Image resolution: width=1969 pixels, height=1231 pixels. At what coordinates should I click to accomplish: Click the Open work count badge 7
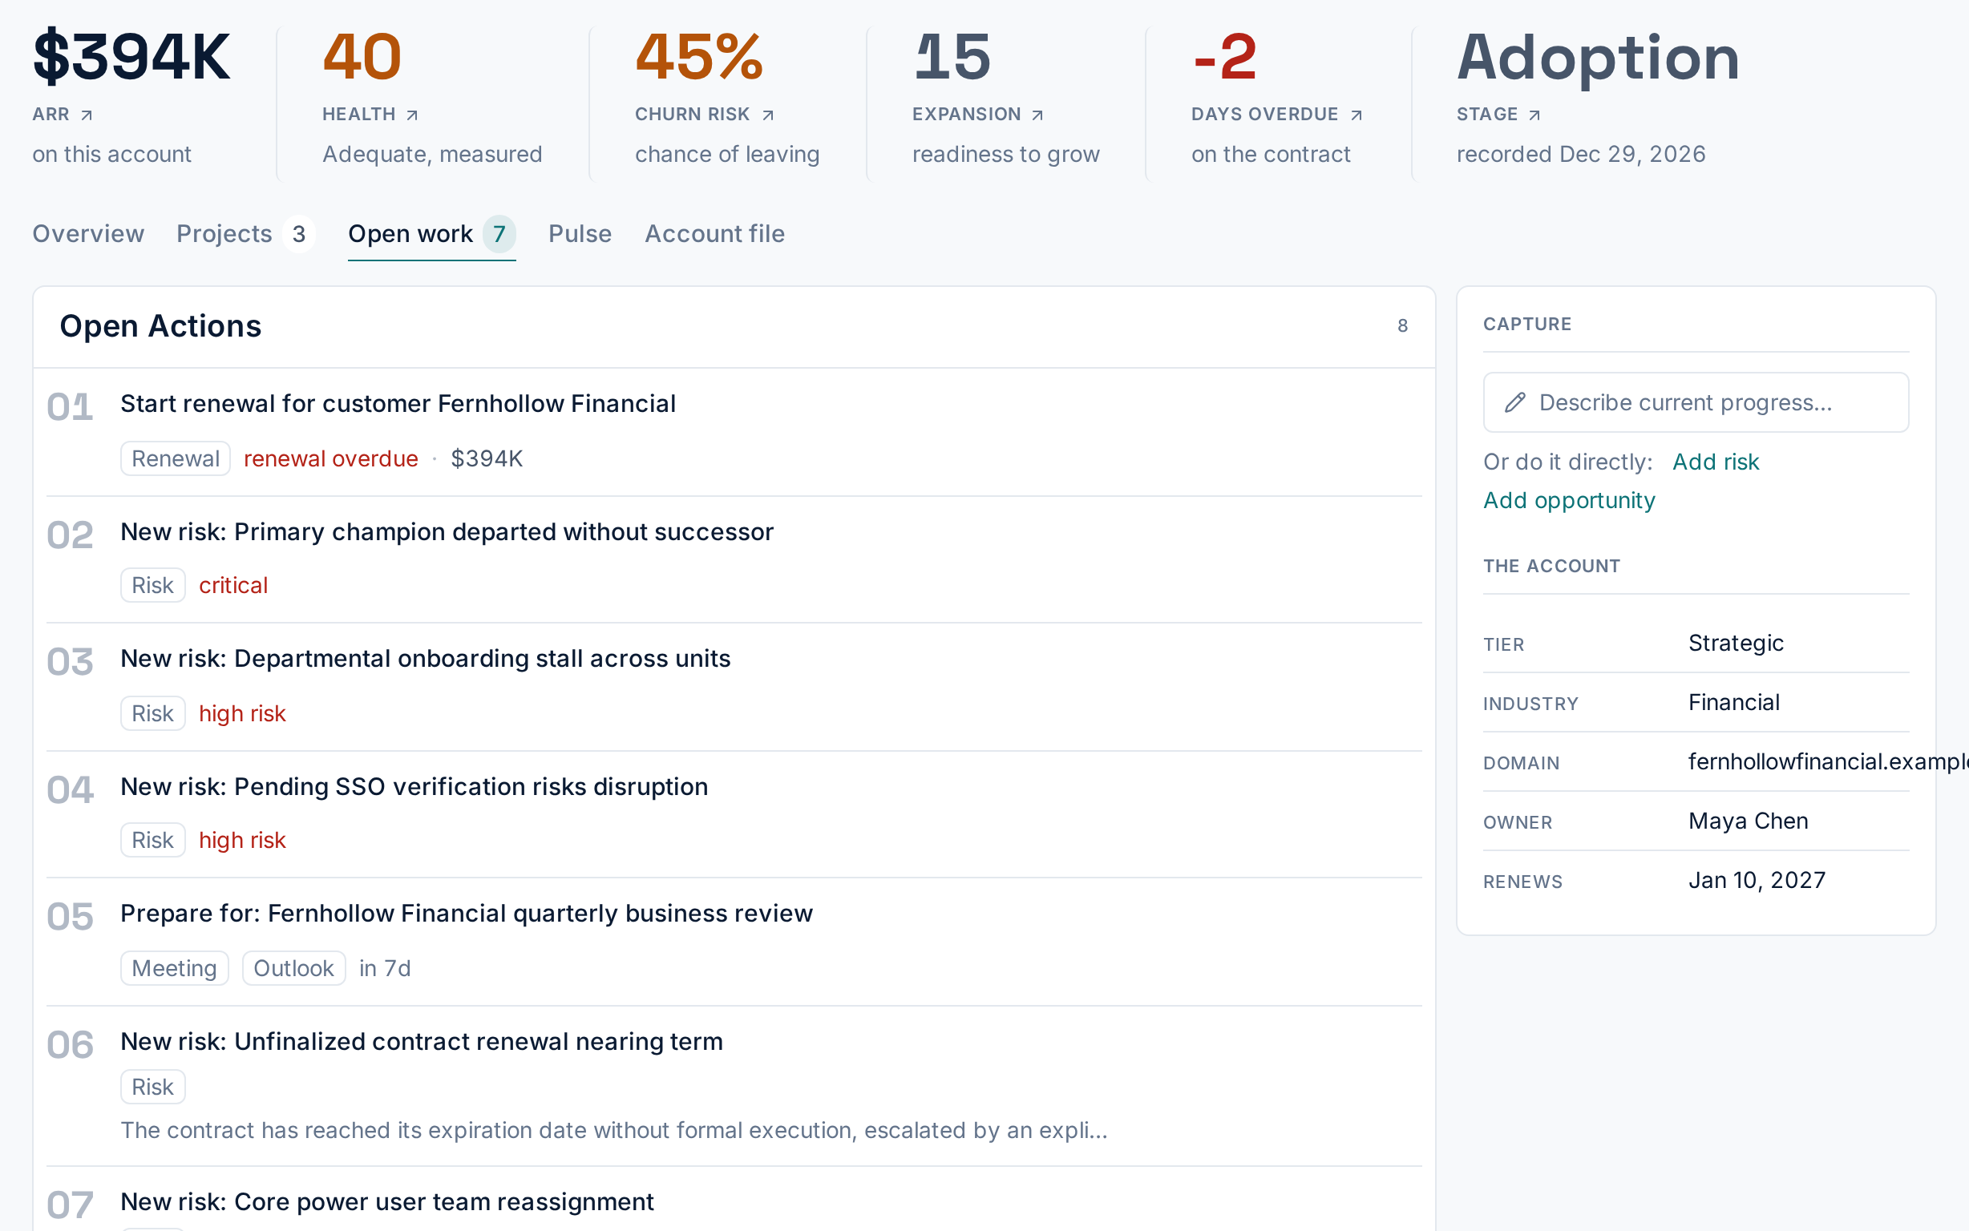tap(499, 235)
